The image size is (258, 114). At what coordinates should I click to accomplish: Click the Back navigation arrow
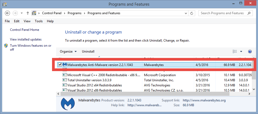tap(8, 13)
